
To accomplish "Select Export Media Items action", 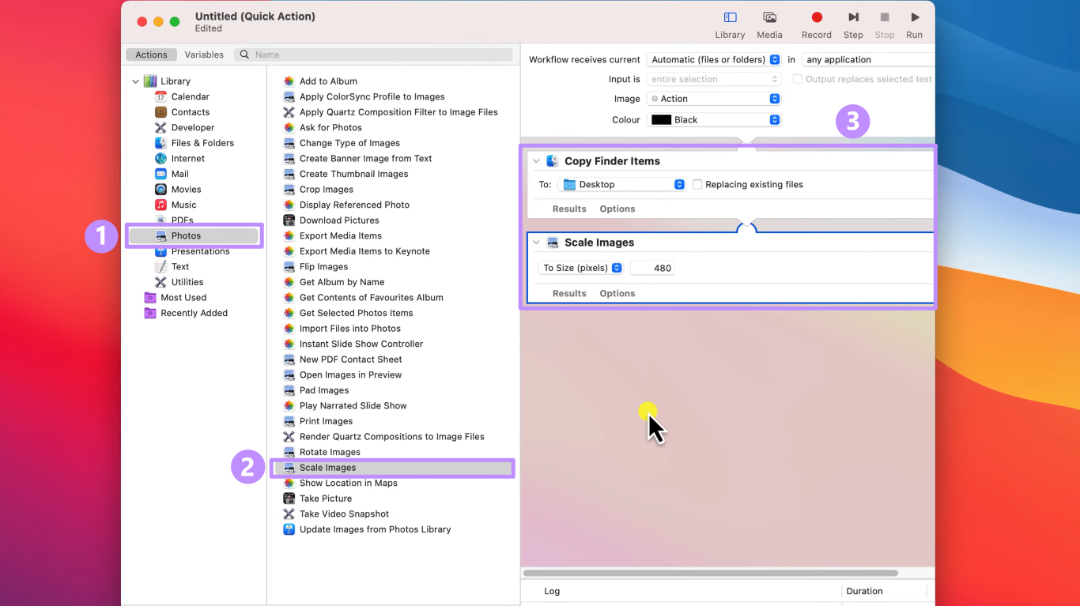I will click(340, 235).
